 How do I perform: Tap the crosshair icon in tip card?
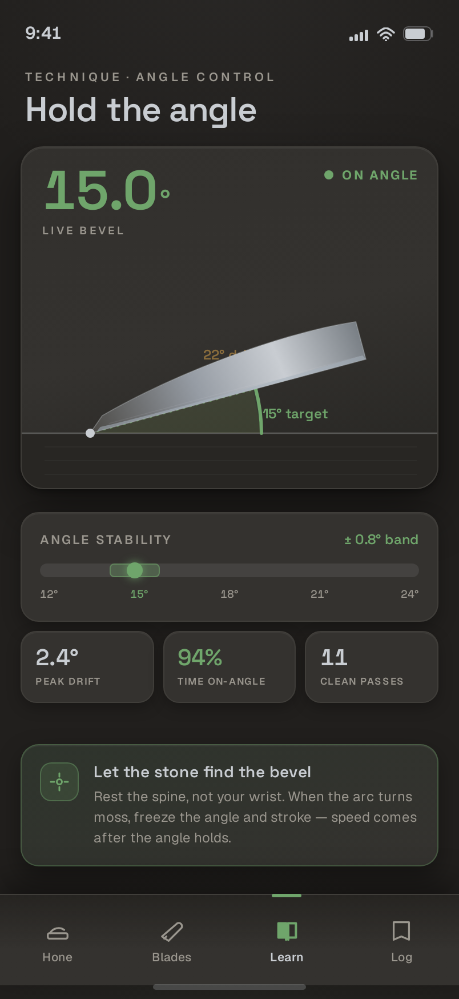click(59, 782)
